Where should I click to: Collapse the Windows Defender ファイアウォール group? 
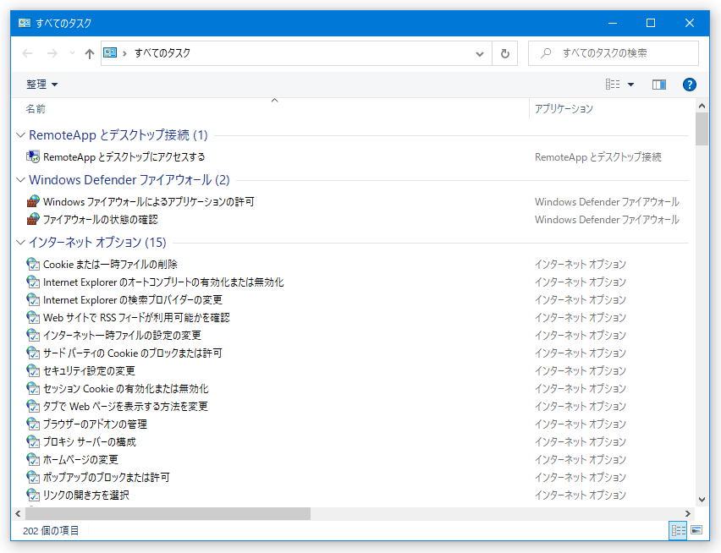coord(20,179)
